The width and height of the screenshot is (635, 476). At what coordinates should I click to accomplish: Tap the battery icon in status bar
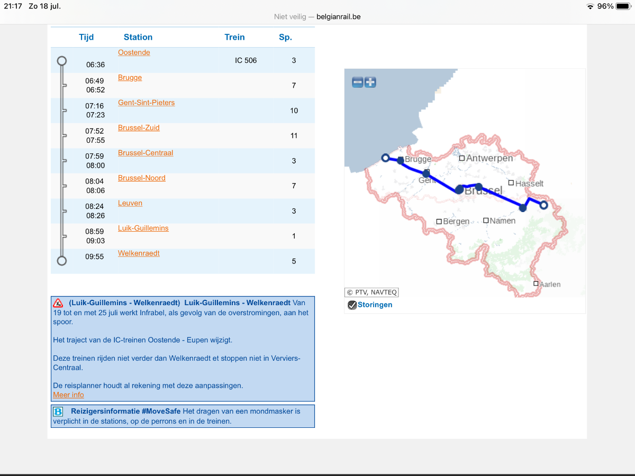tap(622, 6)
